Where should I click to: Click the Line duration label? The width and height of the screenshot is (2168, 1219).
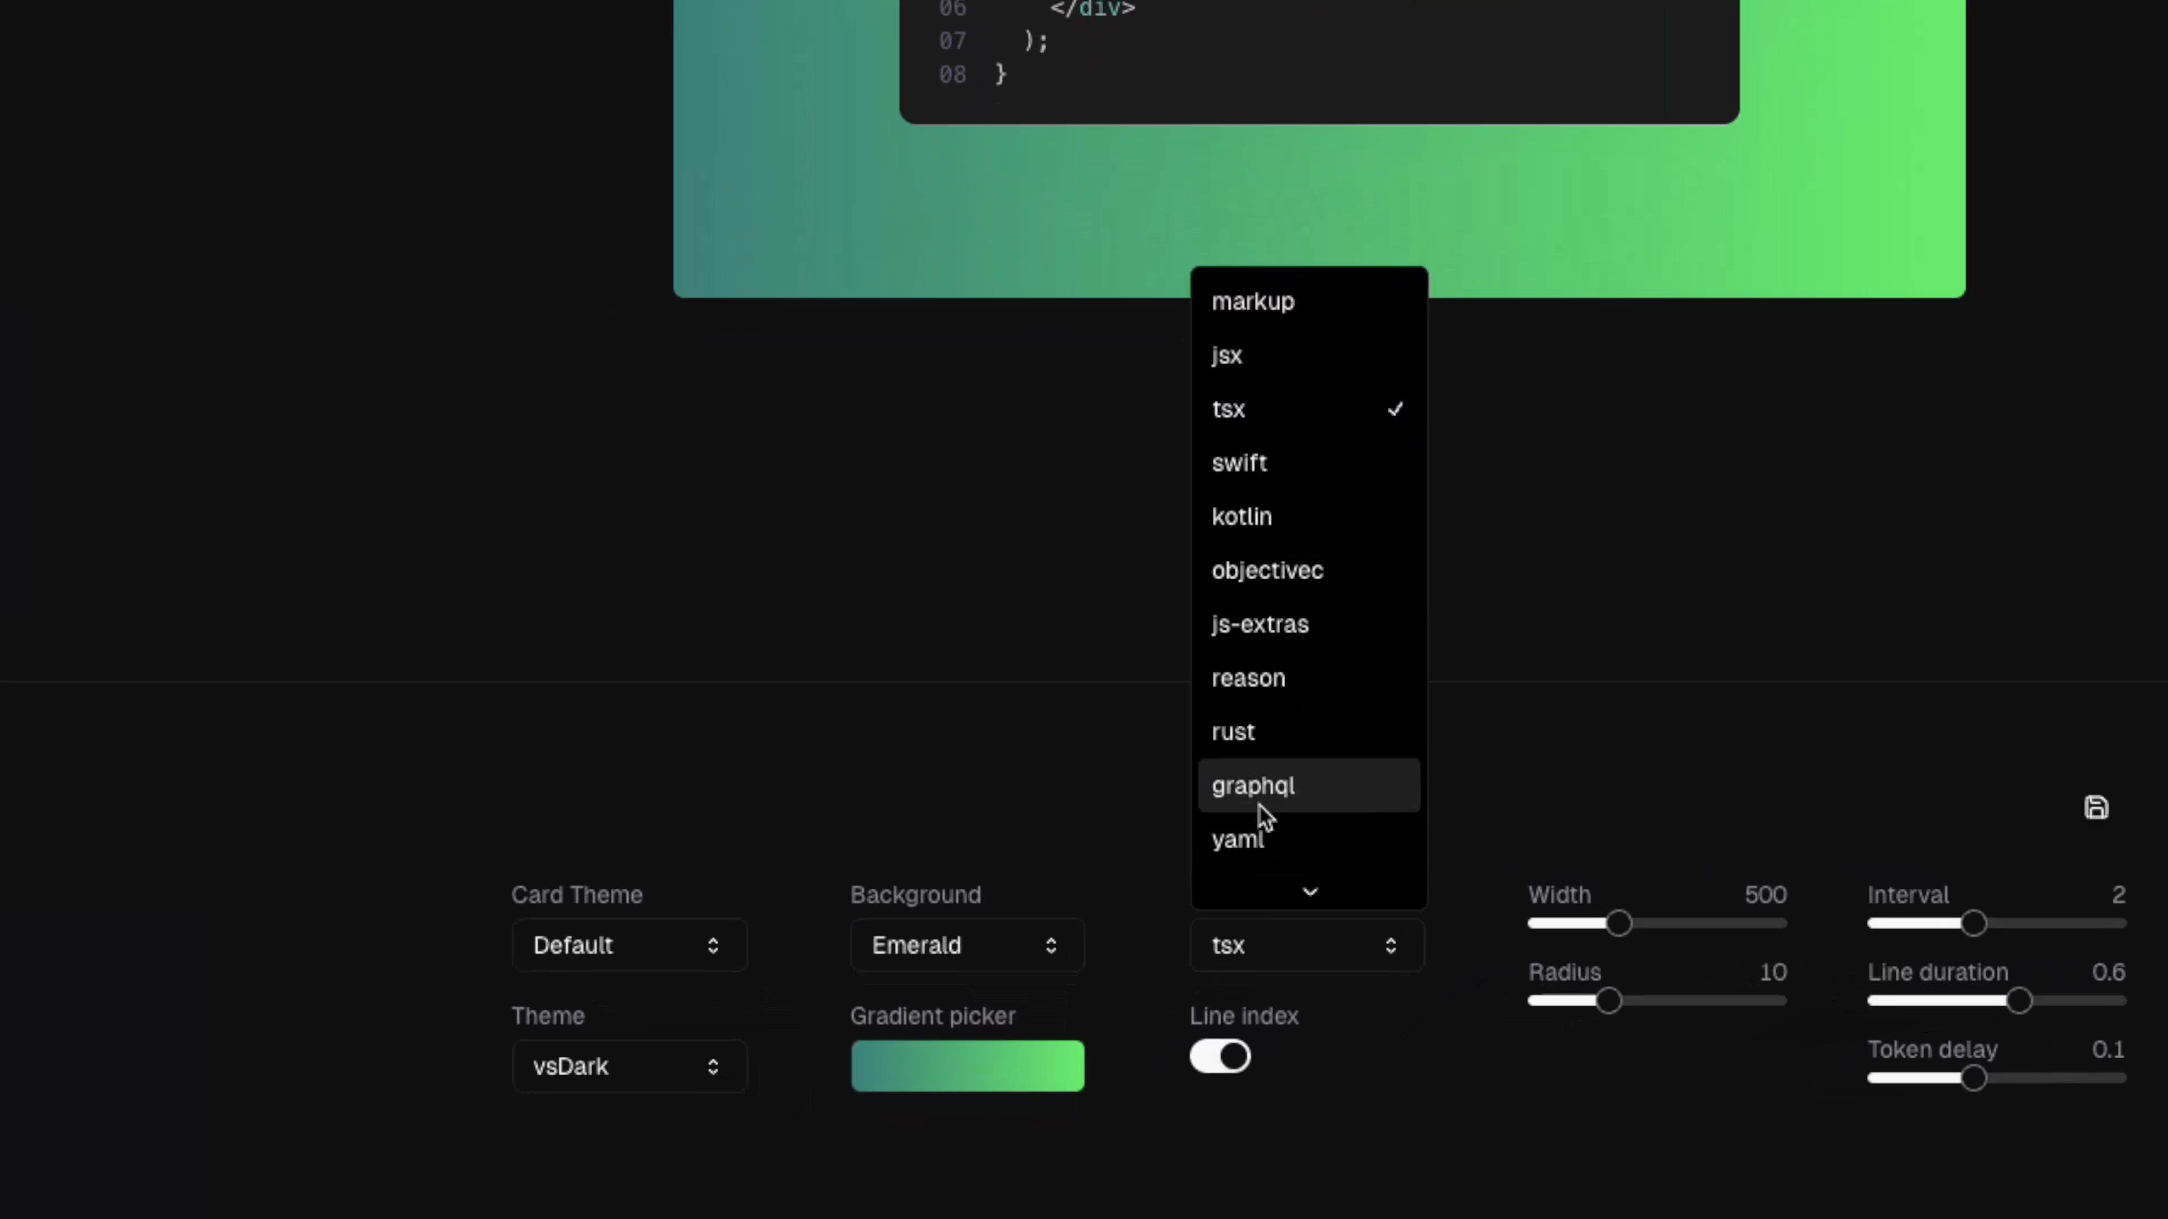coord(1938,972)
